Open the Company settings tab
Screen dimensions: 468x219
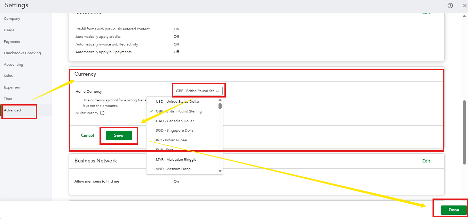tap(12, 19)
